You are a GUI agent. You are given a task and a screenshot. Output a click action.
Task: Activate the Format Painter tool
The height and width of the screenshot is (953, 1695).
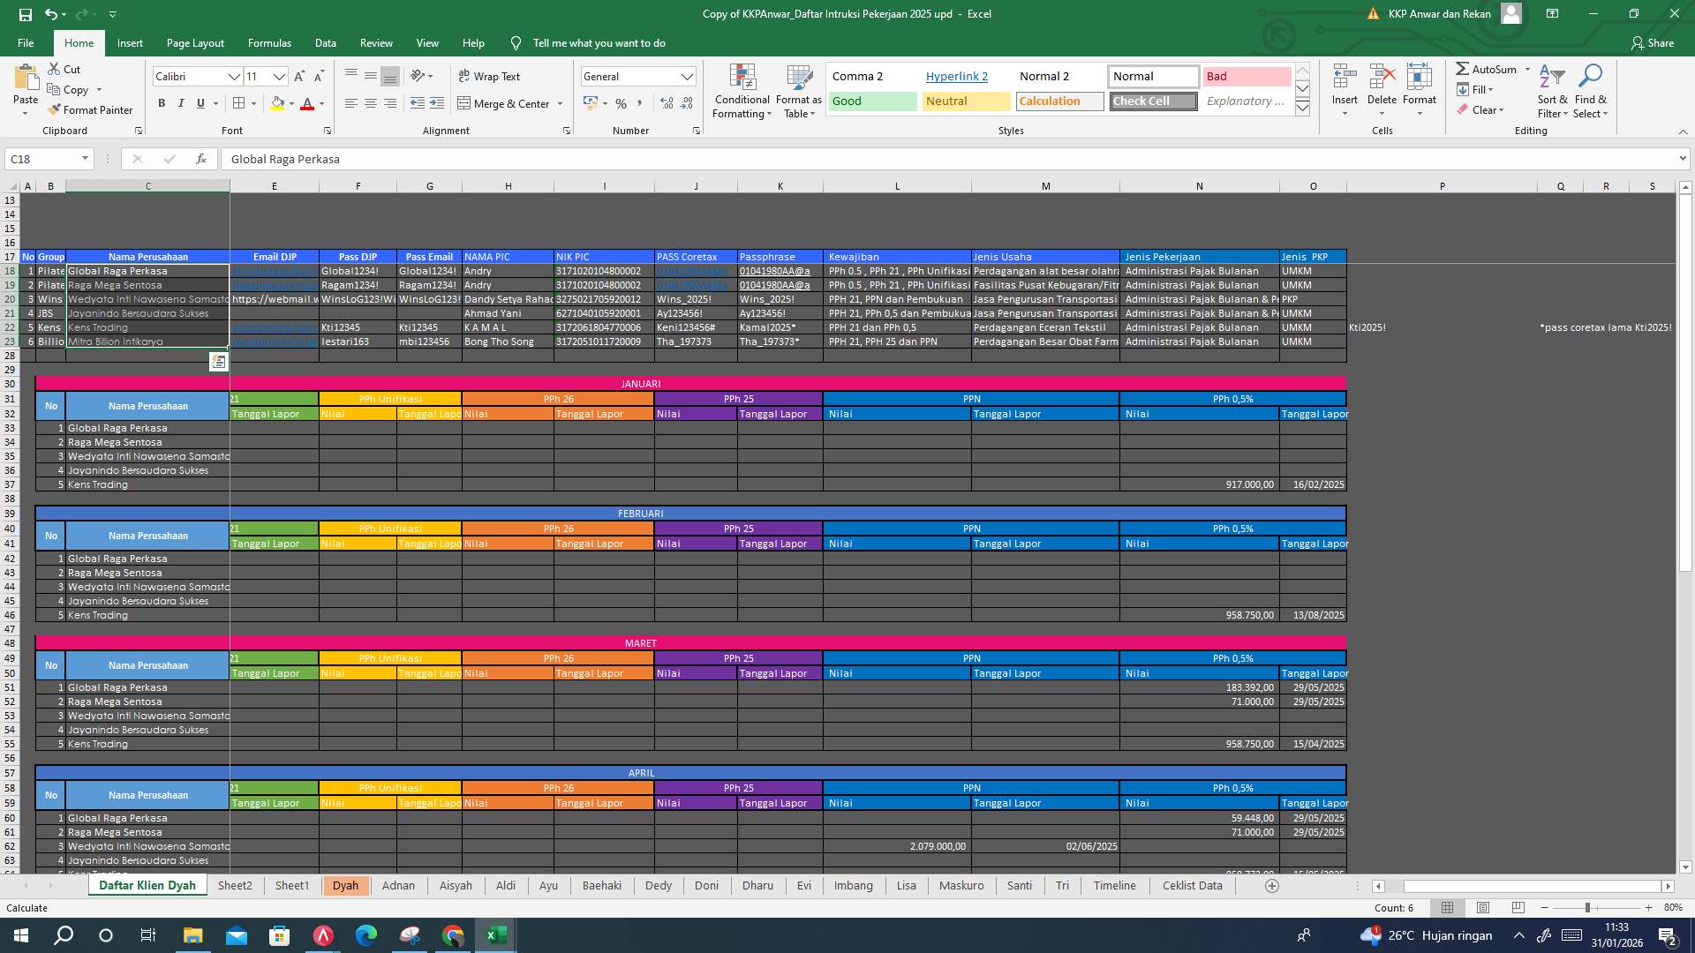pyautogui.click(x=91, y=109)
